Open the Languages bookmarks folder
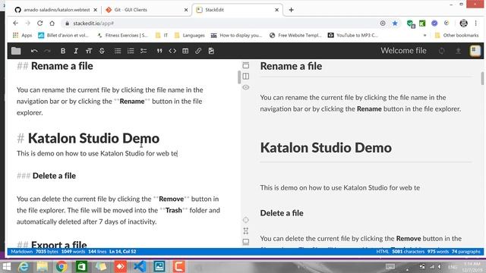 tap(189, 36)
